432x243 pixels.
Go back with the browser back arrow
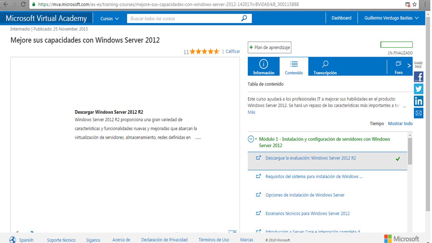pos(6,4)
